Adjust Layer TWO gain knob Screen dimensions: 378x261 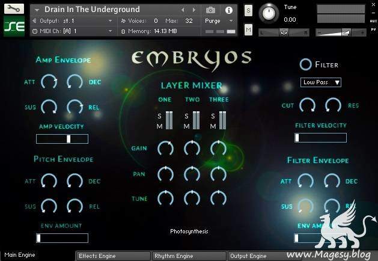pyautogui.click(x=192, y=148)
